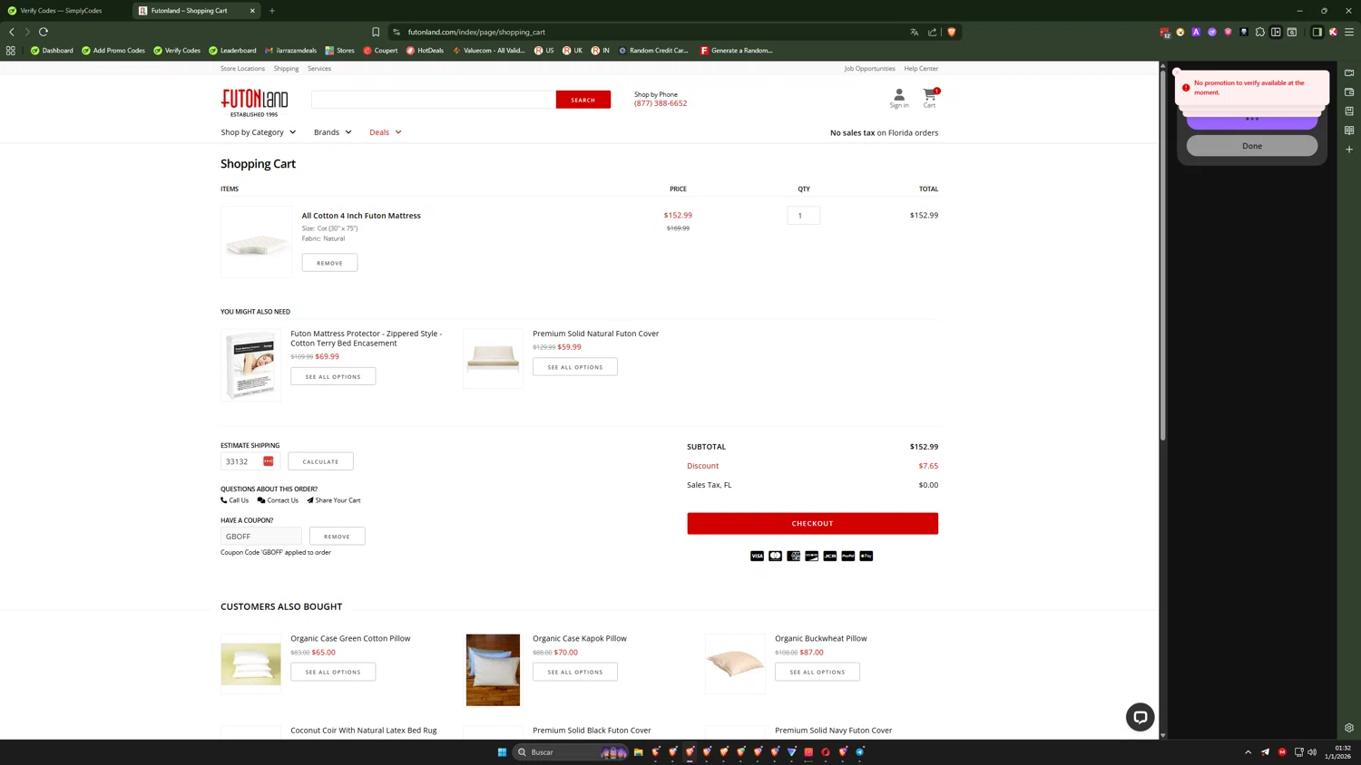The image size is (1361, 765).
Task: Expand the Brands dropdown
Action: [x=332, y=132]
